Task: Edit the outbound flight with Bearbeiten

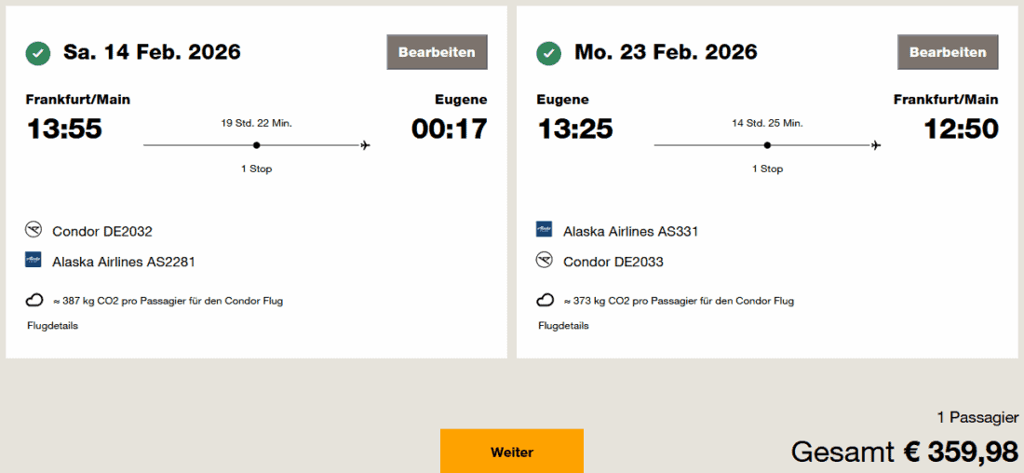Action: (x=437, y=52)
